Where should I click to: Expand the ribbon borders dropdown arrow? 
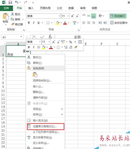tap(52, 23)
